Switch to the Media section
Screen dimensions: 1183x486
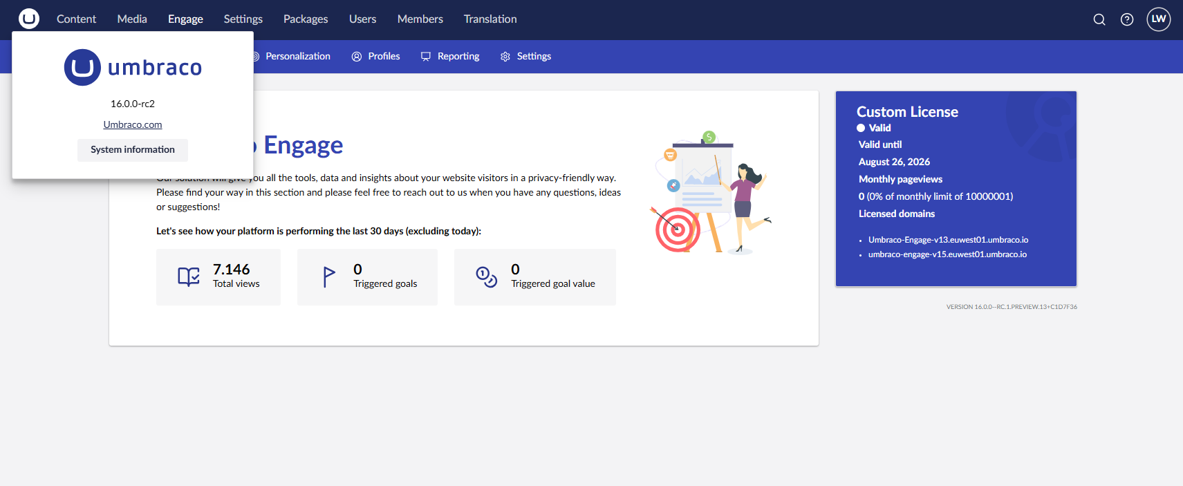[x=132, y=19]
